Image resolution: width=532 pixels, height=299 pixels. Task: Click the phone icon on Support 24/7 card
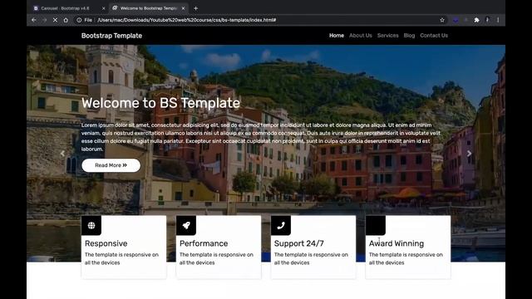[x=281, y=225]
